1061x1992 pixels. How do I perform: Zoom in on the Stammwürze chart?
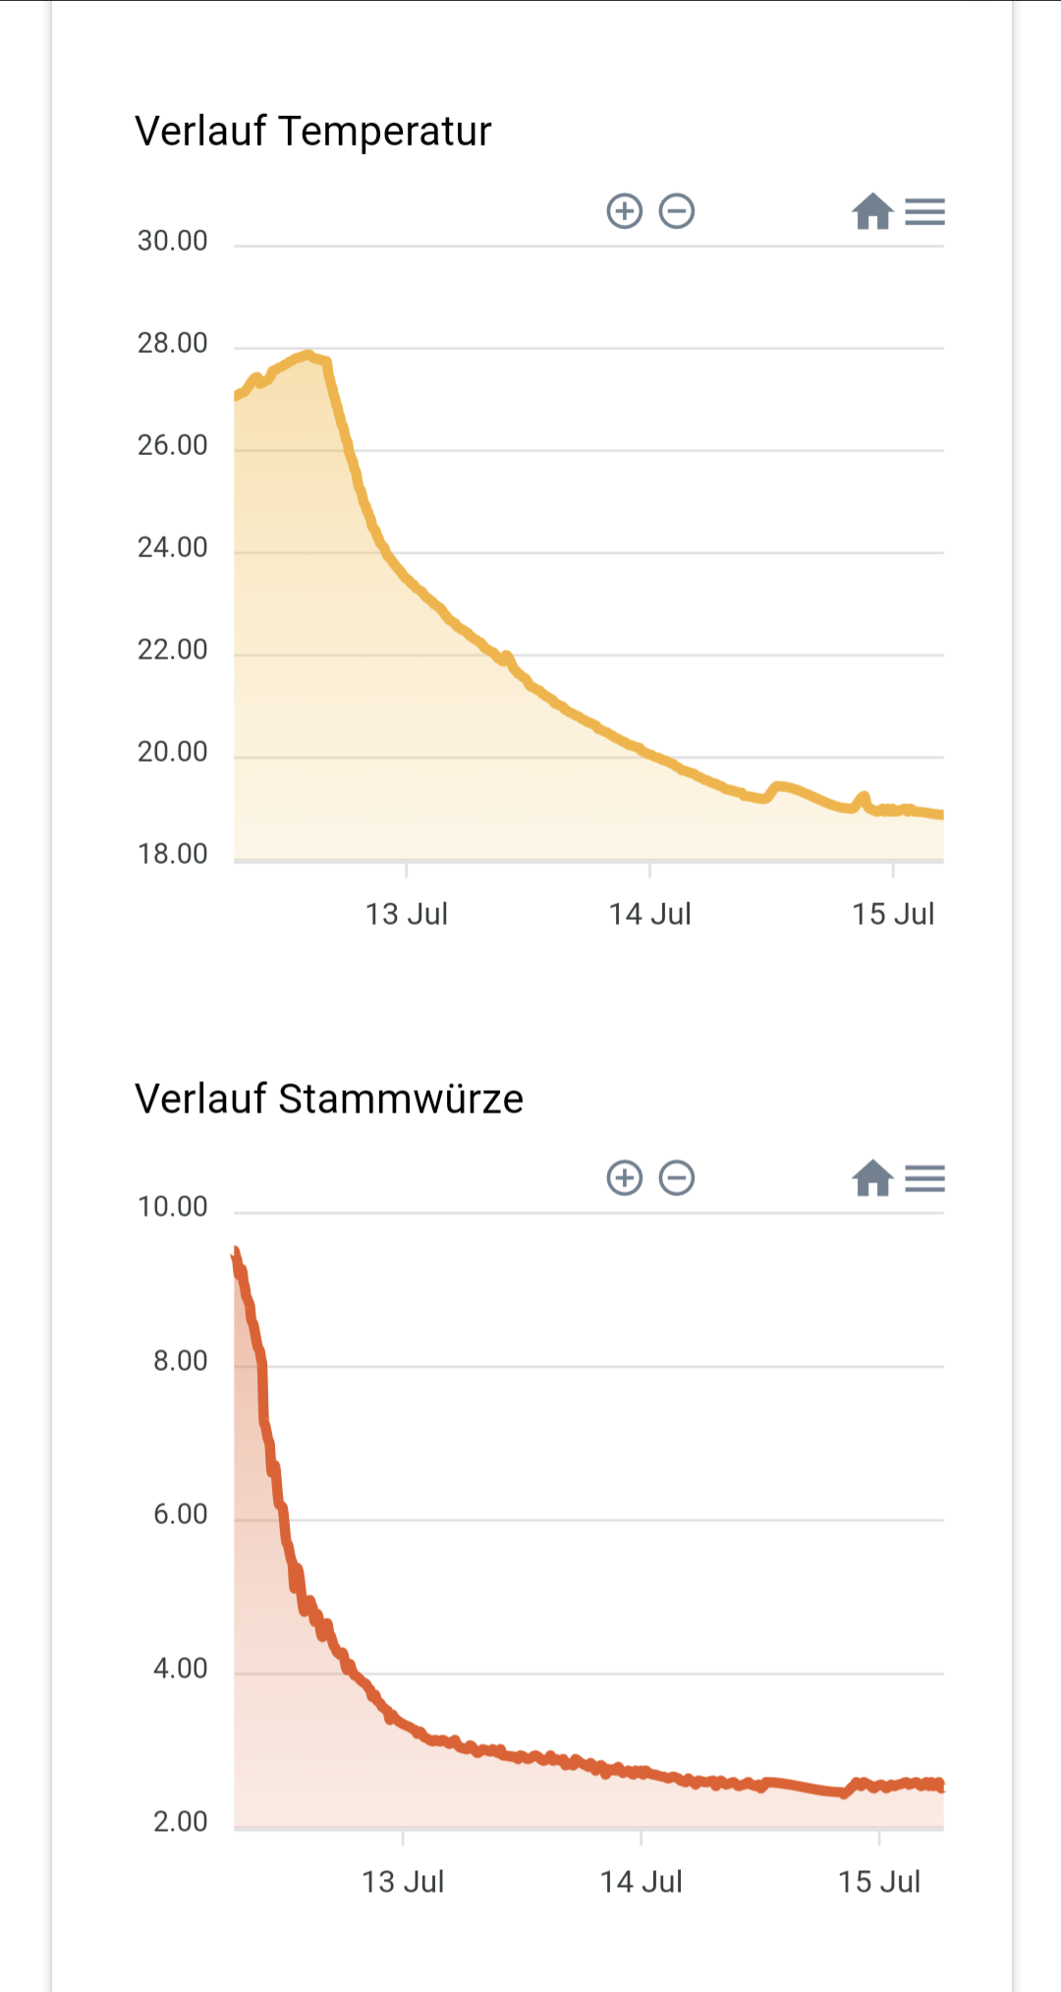coord(625,1177)
